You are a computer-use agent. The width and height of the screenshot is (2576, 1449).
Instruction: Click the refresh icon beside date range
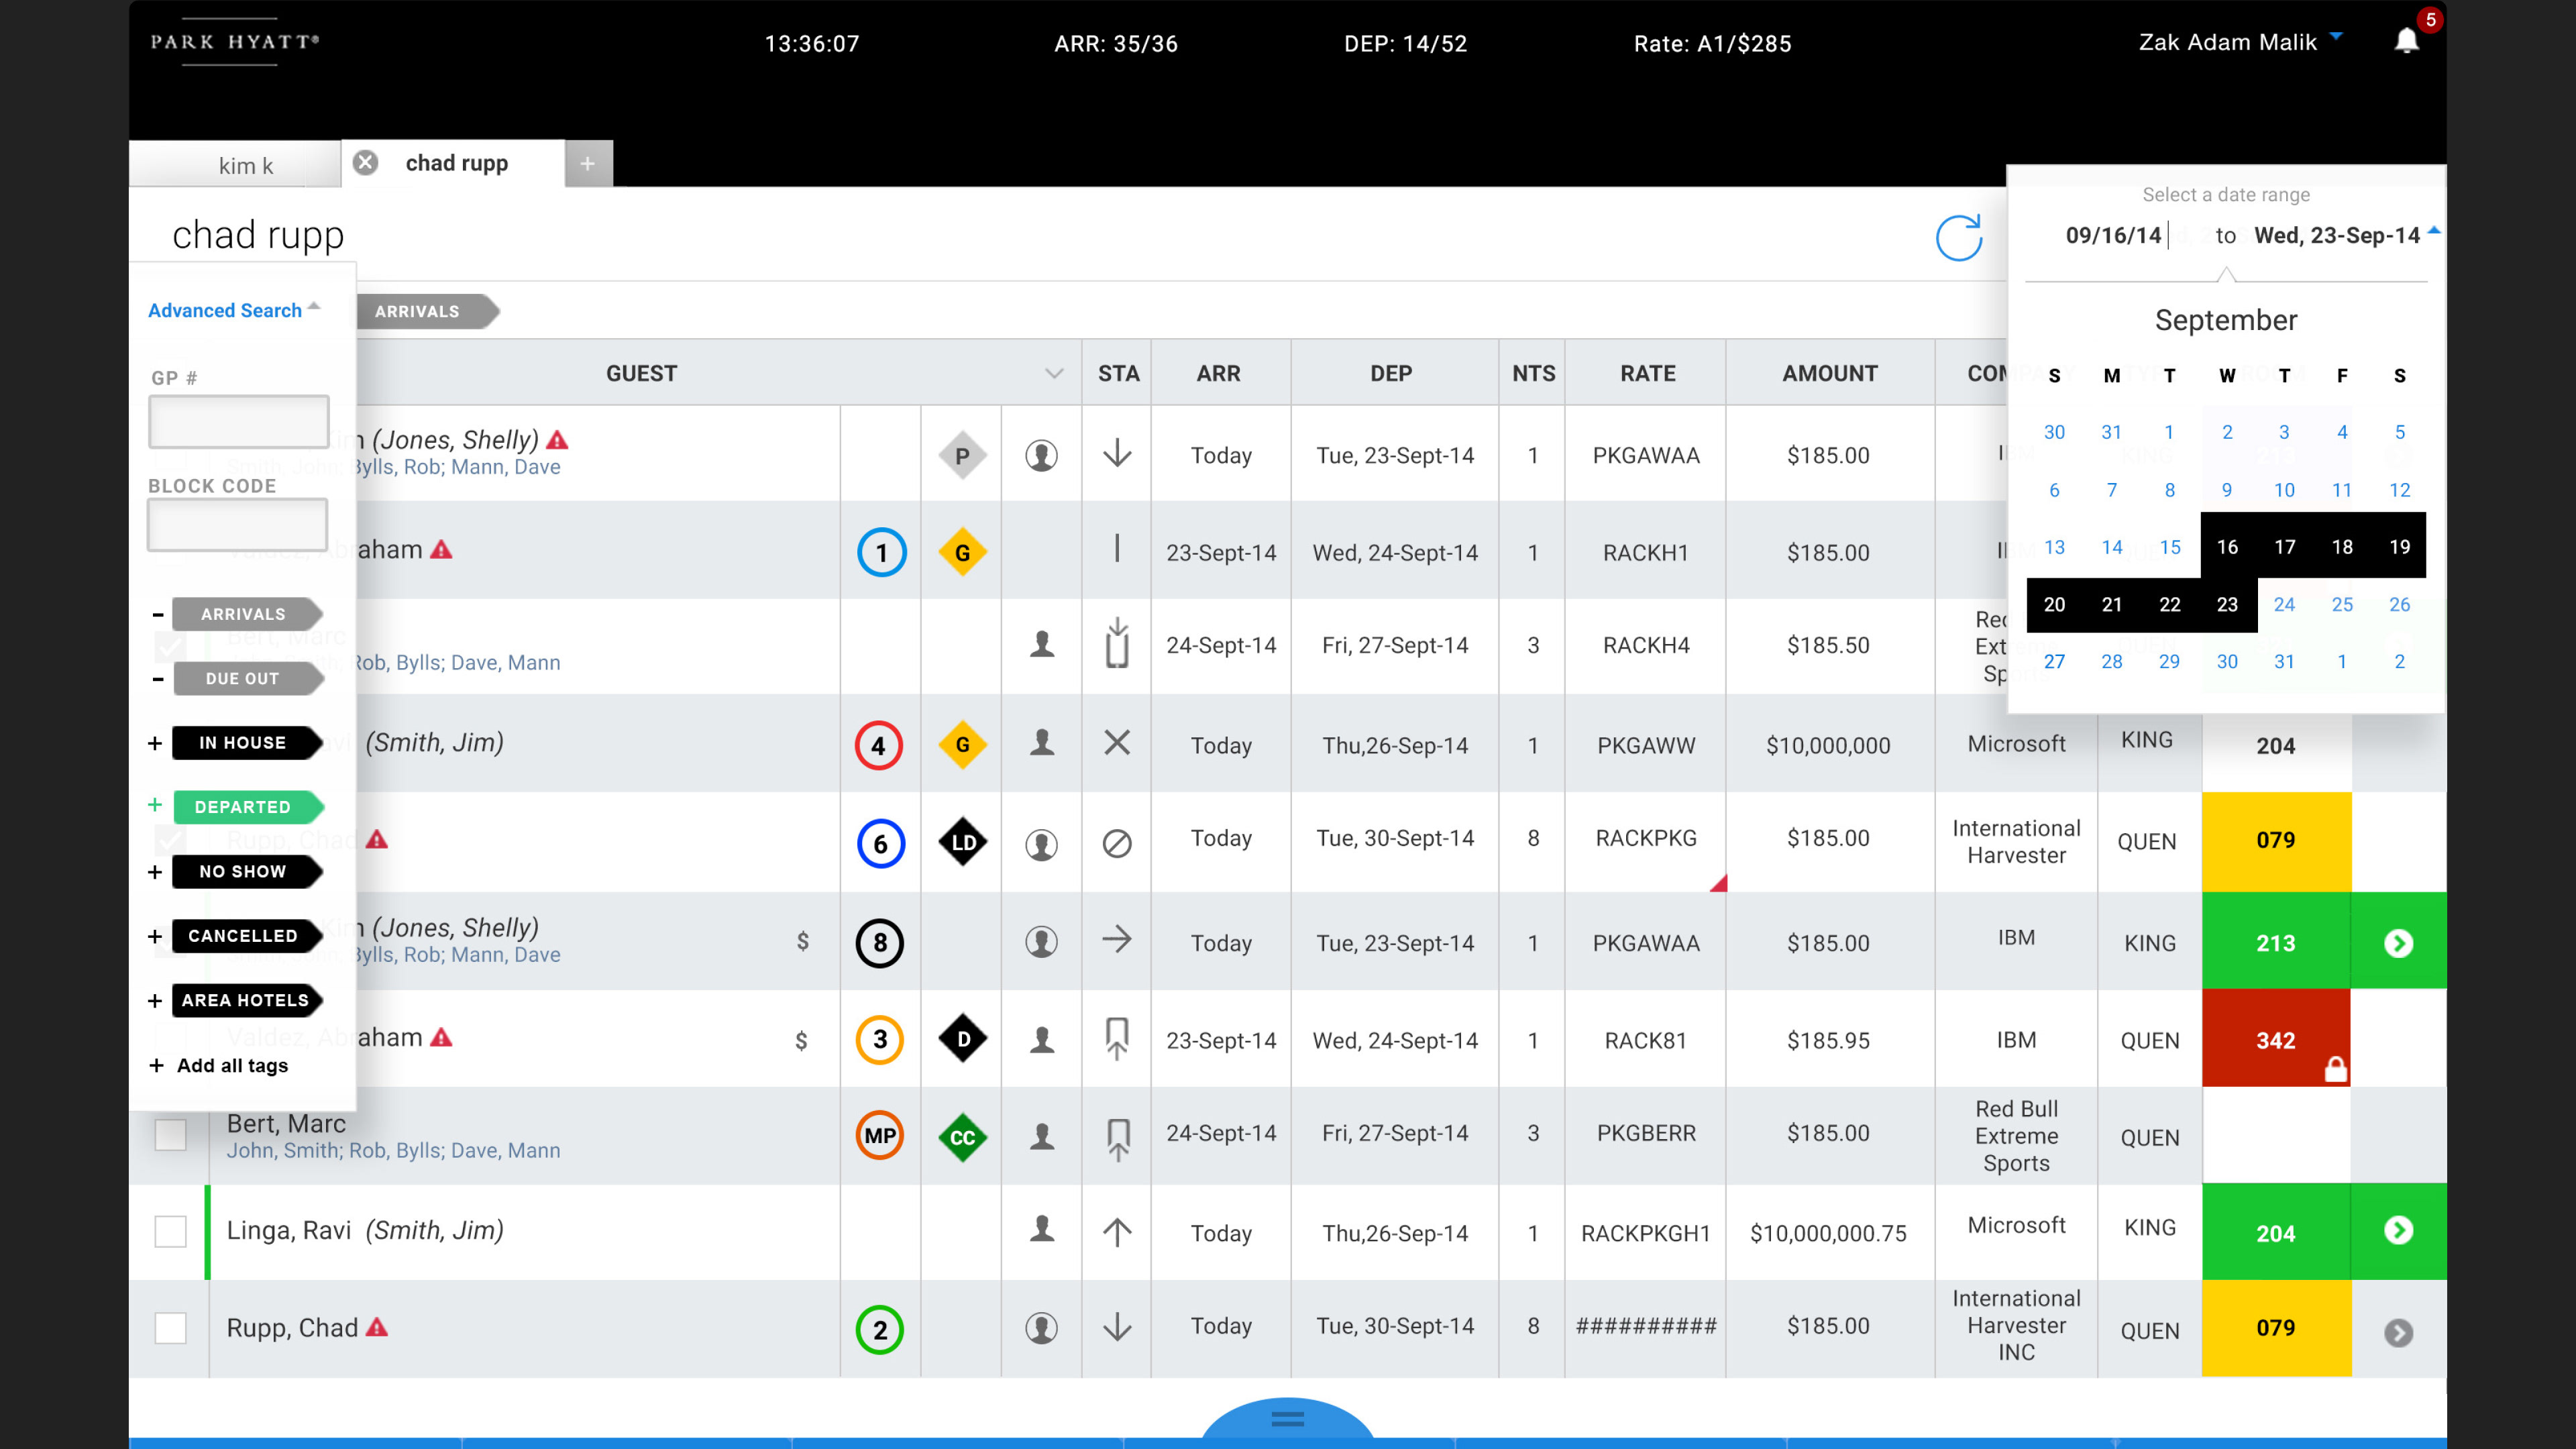tap(1958, 237)
